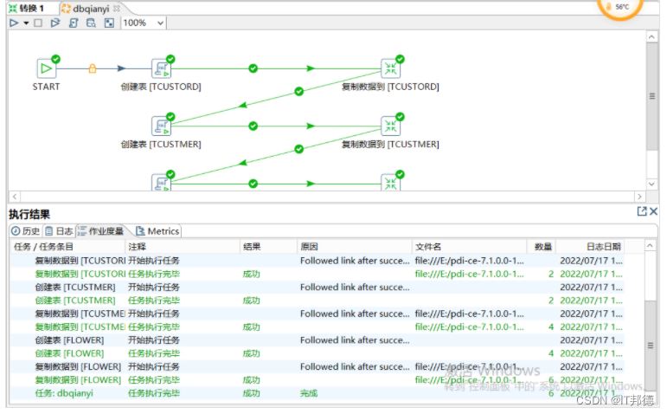Open the 日志 tab in results
Viewport: 667px width, 414px height.
59,231
